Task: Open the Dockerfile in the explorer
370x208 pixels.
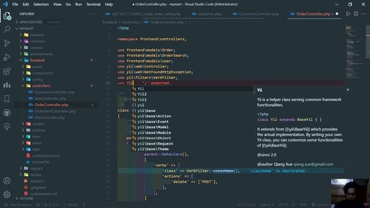Action: 40,162
